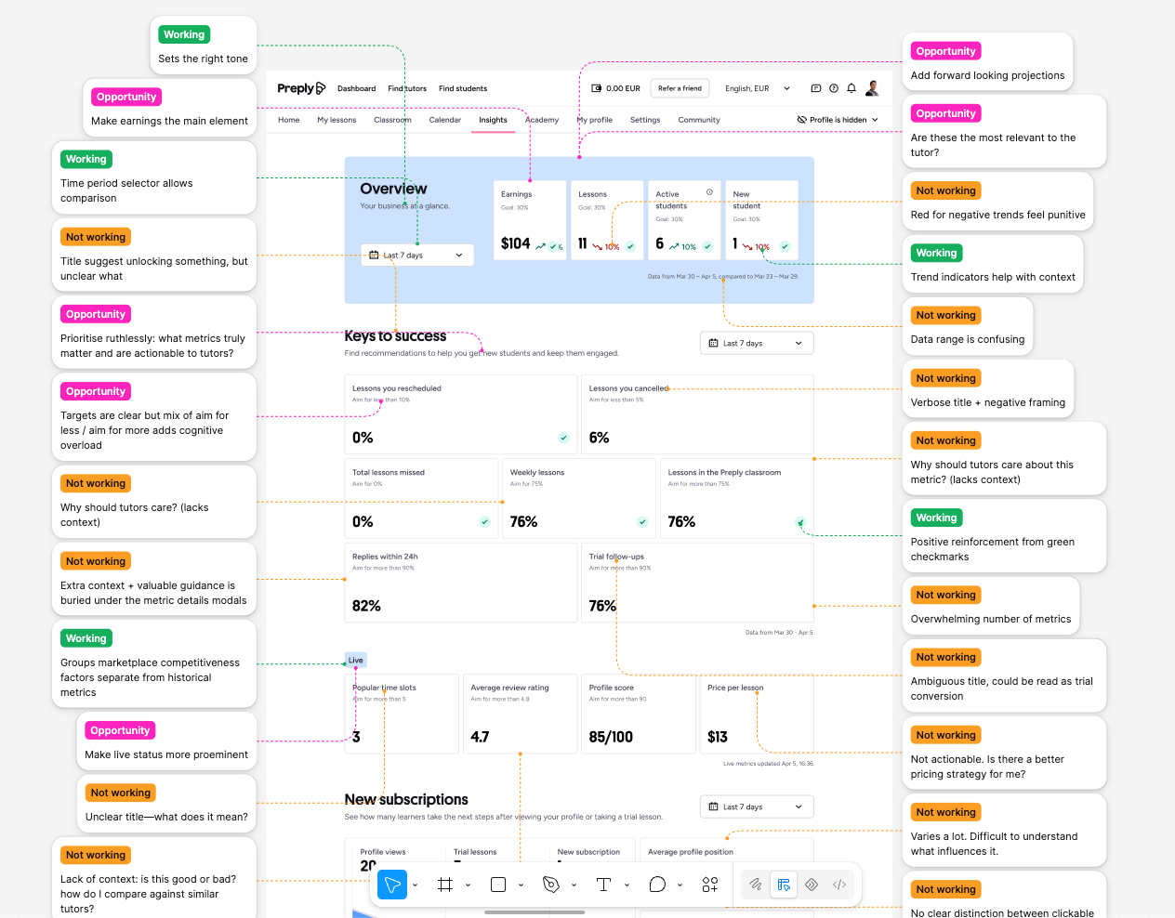Switch to highlighted Design mode icon
Viewport: 1175px width, 918px height.
(784, 885)
